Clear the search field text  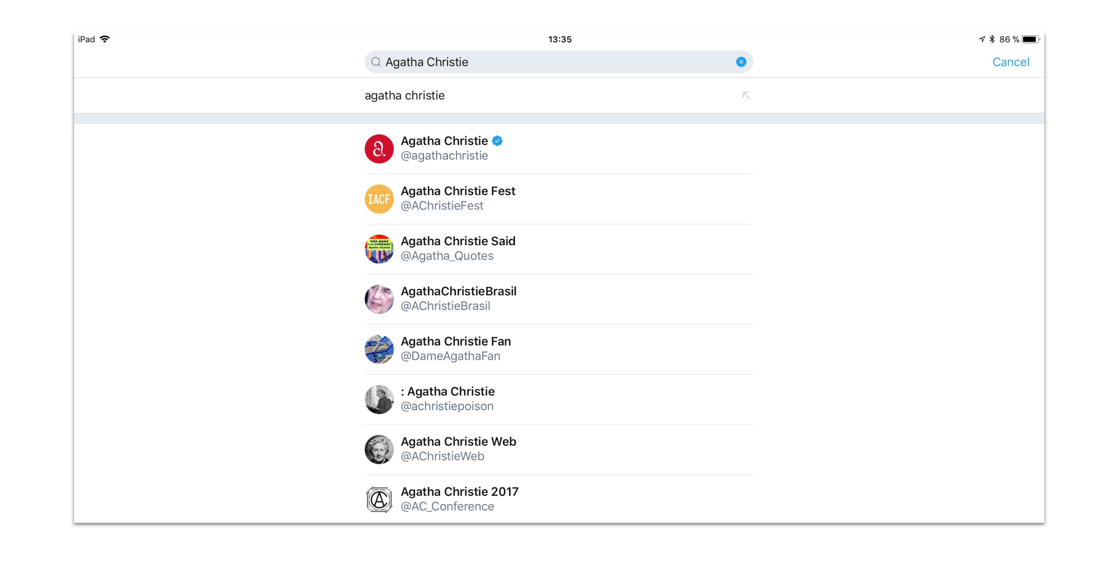741,62
